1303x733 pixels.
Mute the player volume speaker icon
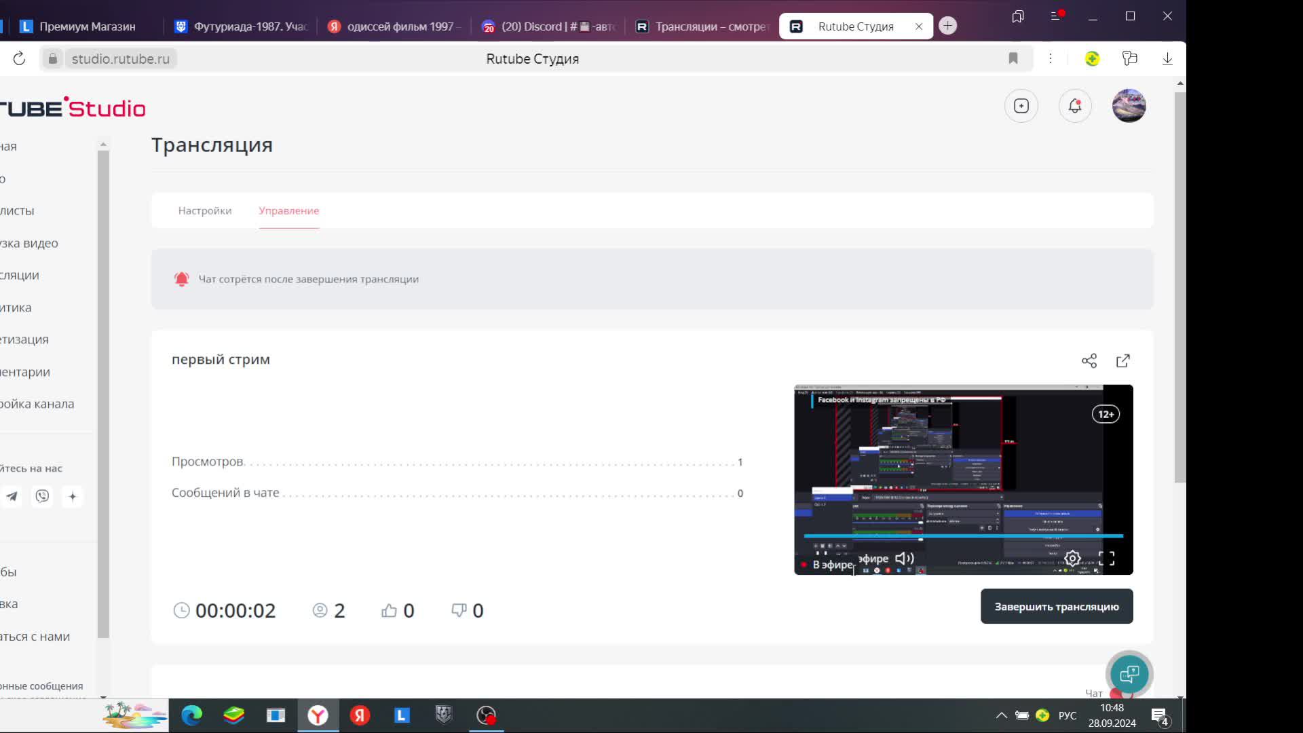(x=905, y=559)
